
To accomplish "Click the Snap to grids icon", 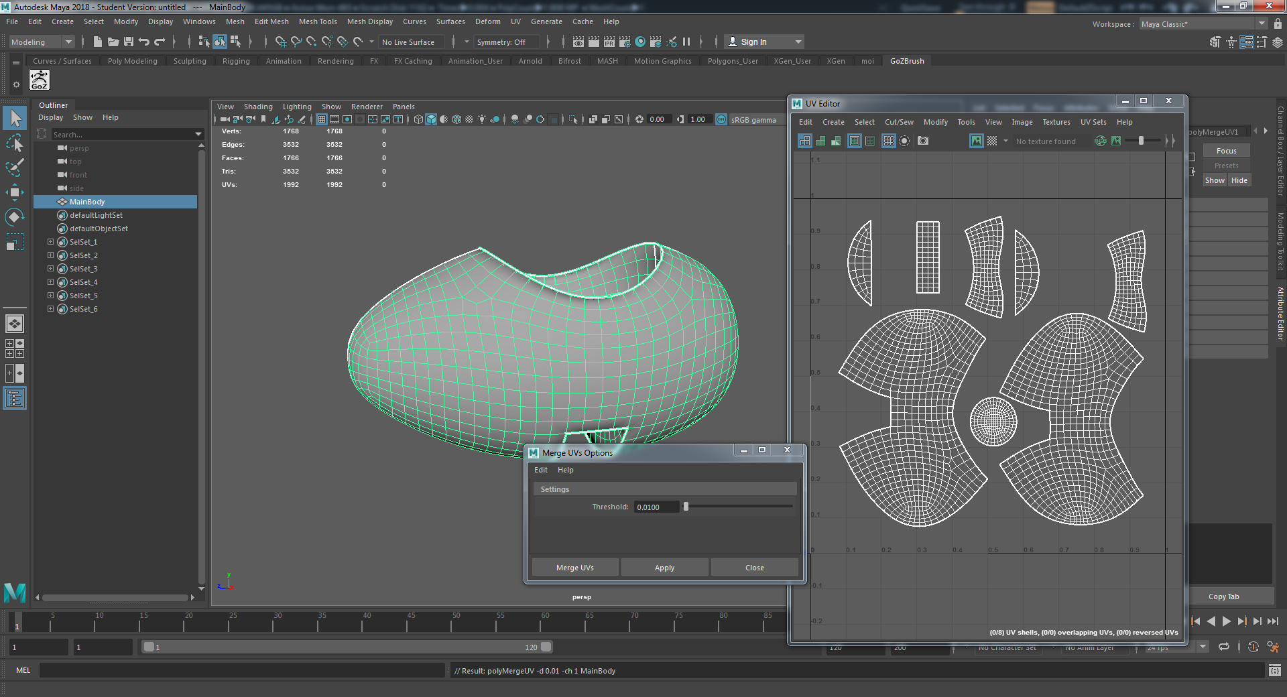I will pyautogui.click(x=281, y=42).
